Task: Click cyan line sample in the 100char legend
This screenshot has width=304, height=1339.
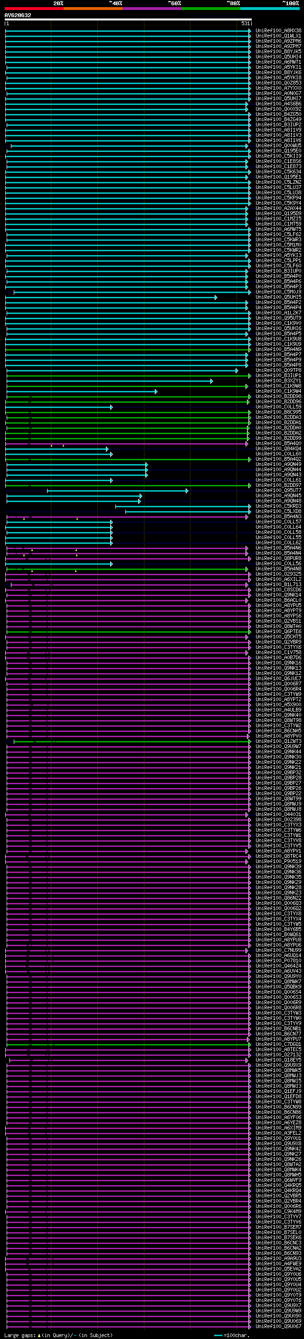Action: (218, 1335)
